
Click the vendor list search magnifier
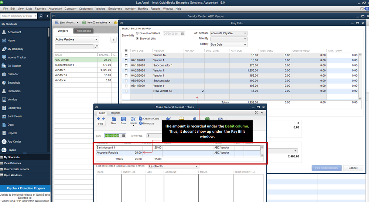coord(96,46)
